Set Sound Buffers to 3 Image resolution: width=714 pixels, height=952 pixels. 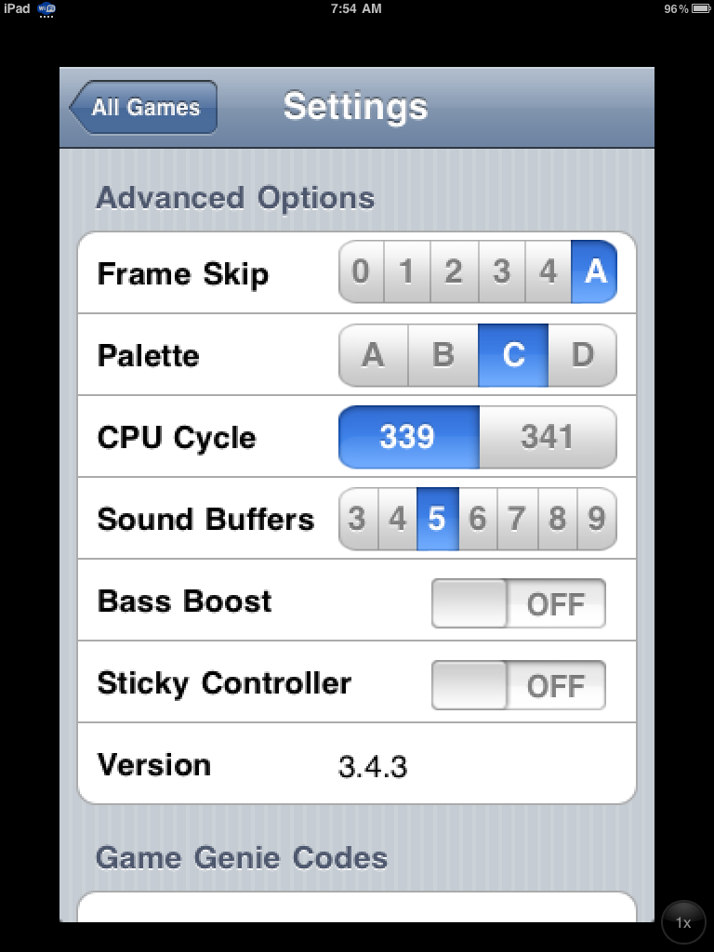coord(357,519)
